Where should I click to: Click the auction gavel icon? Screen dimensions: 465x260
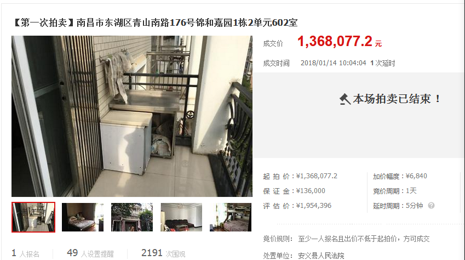(x=345, y=99)
